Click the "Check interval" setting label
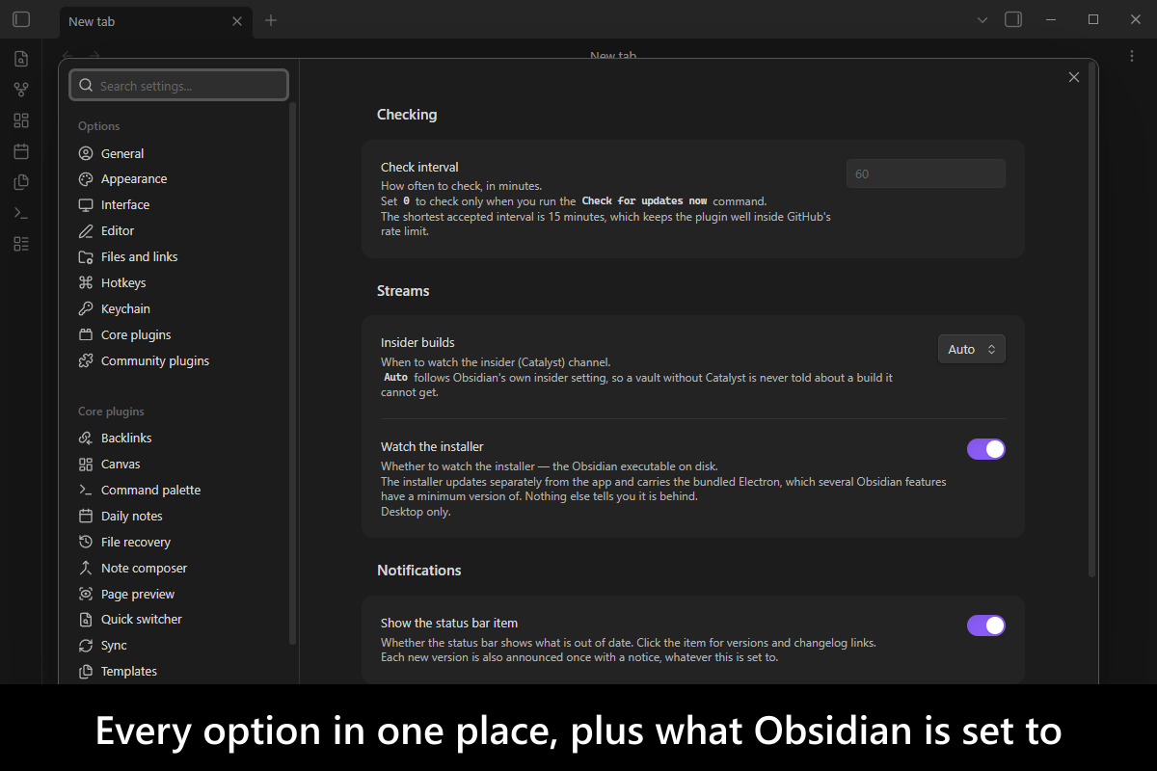1157x771 pixels. pyautogui.click(x=419, y=167)
